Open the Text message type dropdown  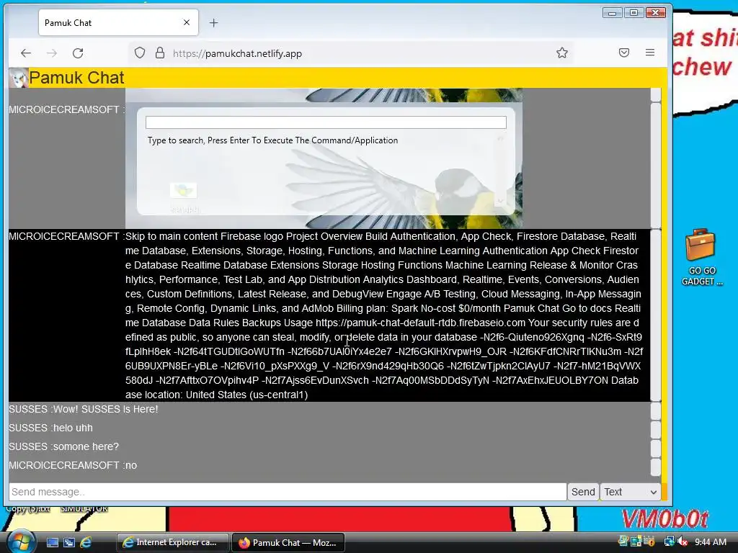click(630, 492)
